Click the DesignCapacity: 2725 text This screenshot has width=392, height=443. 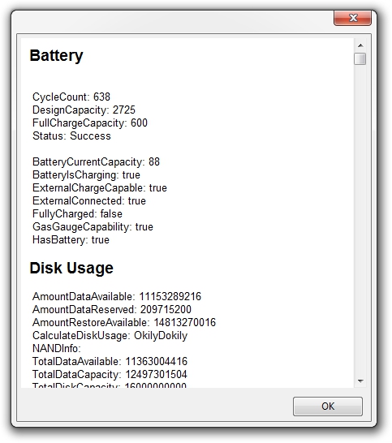click(84, 110)
